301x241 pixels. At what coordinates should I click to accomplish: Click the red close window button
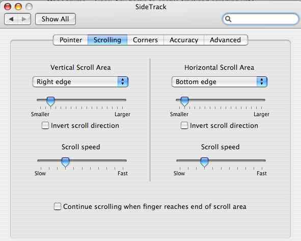(x=8, y=7)
